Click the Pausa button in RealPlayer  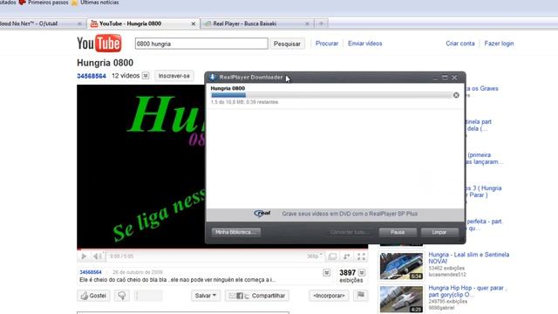pyautogui.click(x=398, y=232)
